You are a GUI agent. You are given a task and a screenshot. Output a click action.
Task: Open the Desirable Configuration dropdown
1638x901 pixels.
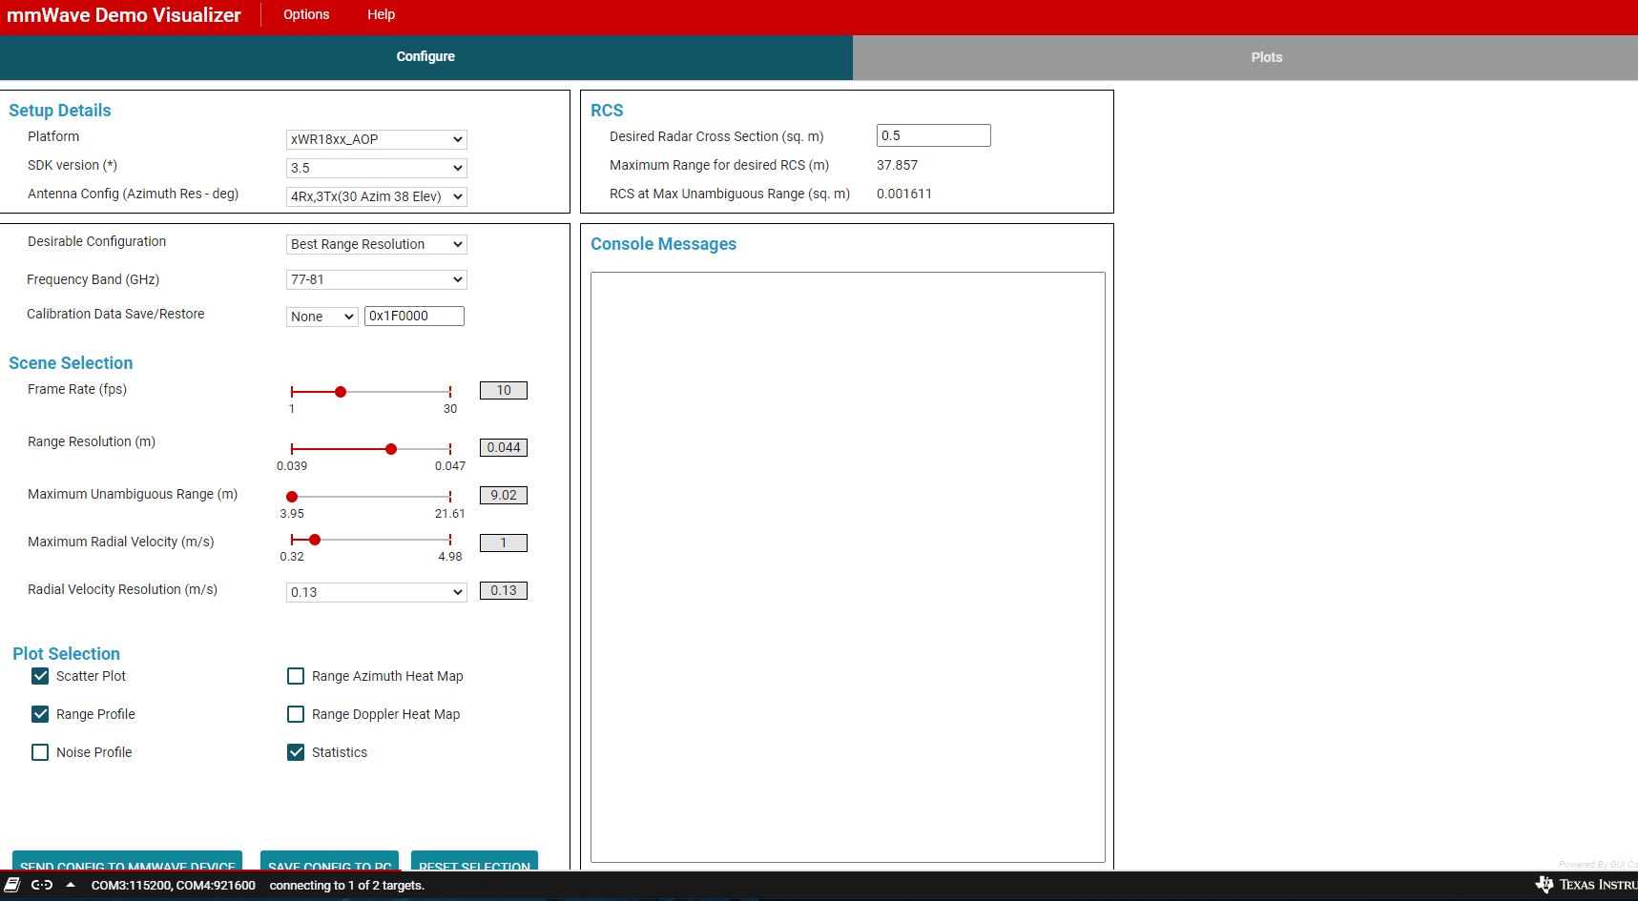[x=377, y=244]
